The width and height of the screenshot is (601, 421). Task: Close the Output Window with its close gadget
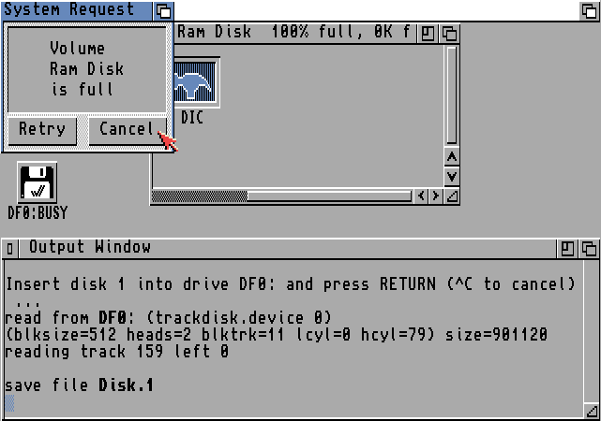(x=10, y=249)
